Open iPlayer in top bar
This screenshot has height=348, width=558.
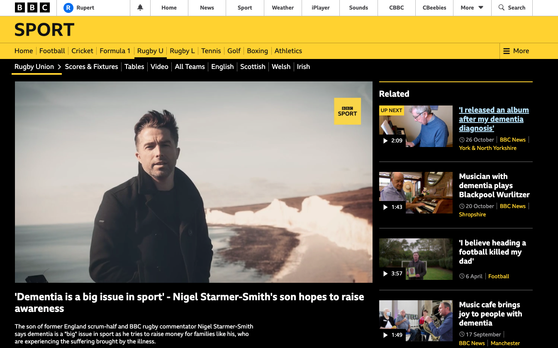[x=321, y=7]
